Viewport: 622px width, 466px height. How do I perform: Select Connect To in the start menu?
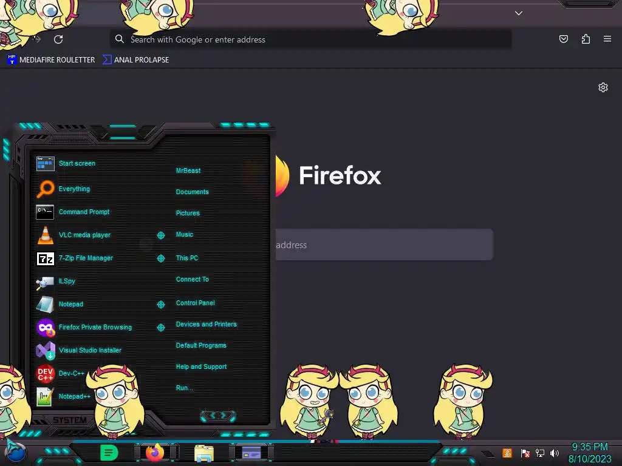(x=192, y=279)
